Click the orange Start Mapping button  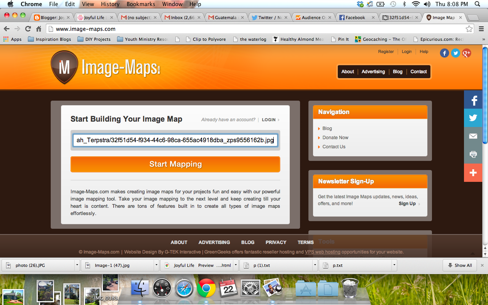[175, 164]
